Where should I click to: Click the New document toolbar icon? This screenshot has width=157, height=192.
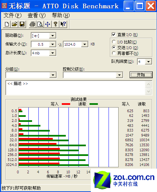click(7, 24)
